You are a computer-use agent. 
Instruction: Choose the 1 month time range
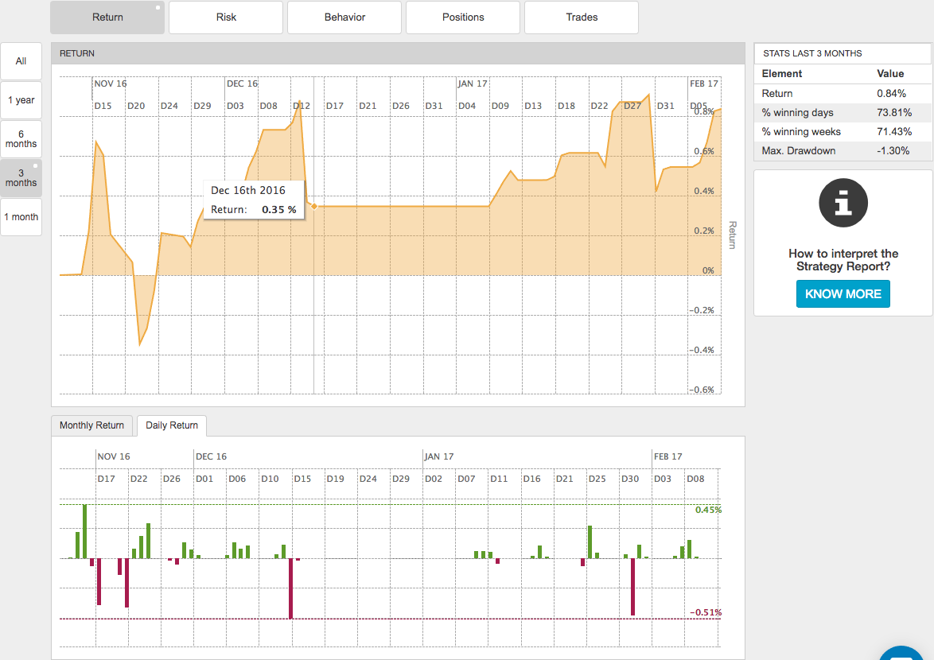(x=21, y=217)
